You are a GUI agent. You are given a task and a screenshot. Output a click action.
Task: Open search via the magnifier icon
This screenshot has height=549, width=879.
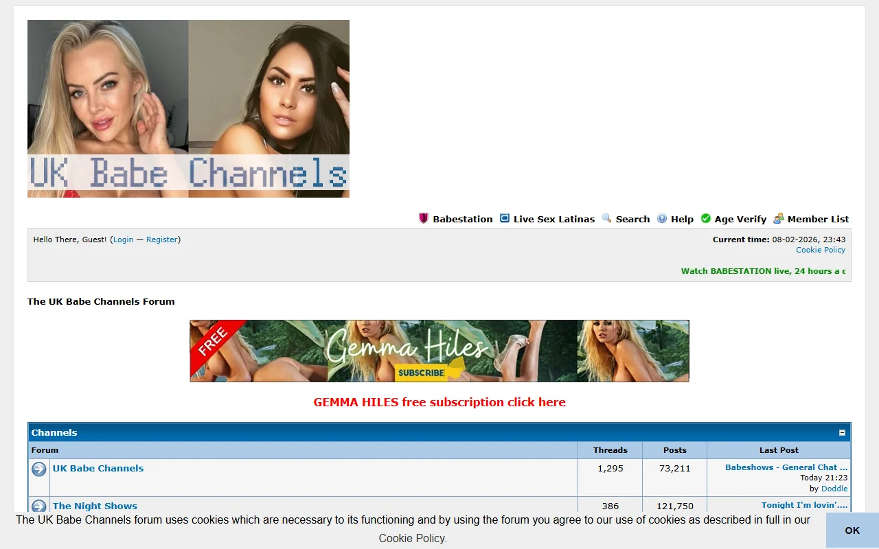607,218
